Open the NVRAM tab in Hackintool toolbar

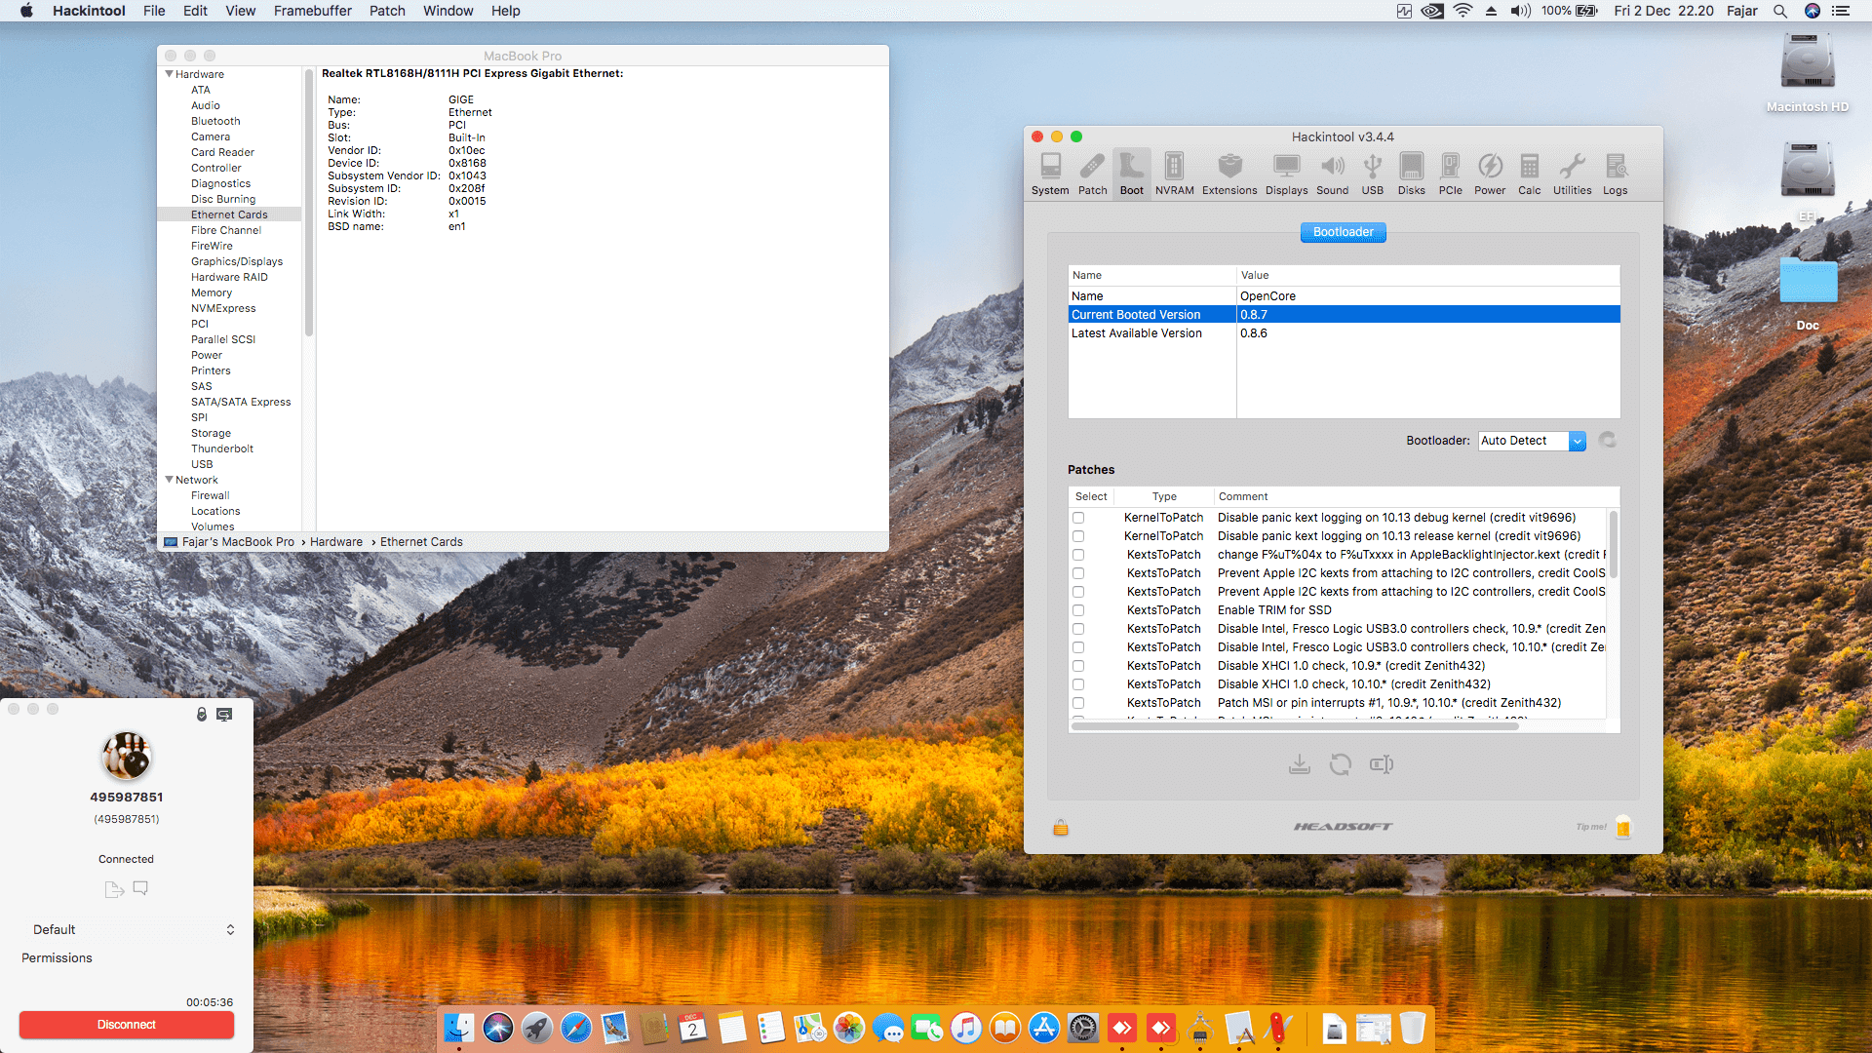[x=1174, y=174]
